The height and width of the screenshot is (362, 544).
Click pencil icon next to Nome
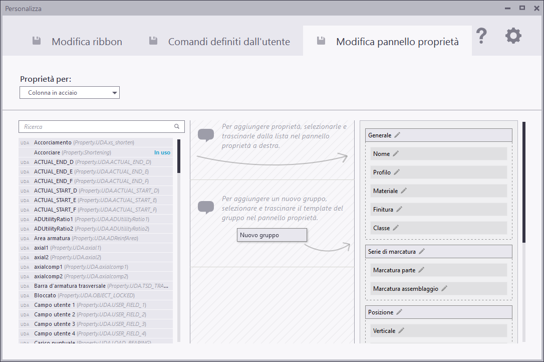396,153
